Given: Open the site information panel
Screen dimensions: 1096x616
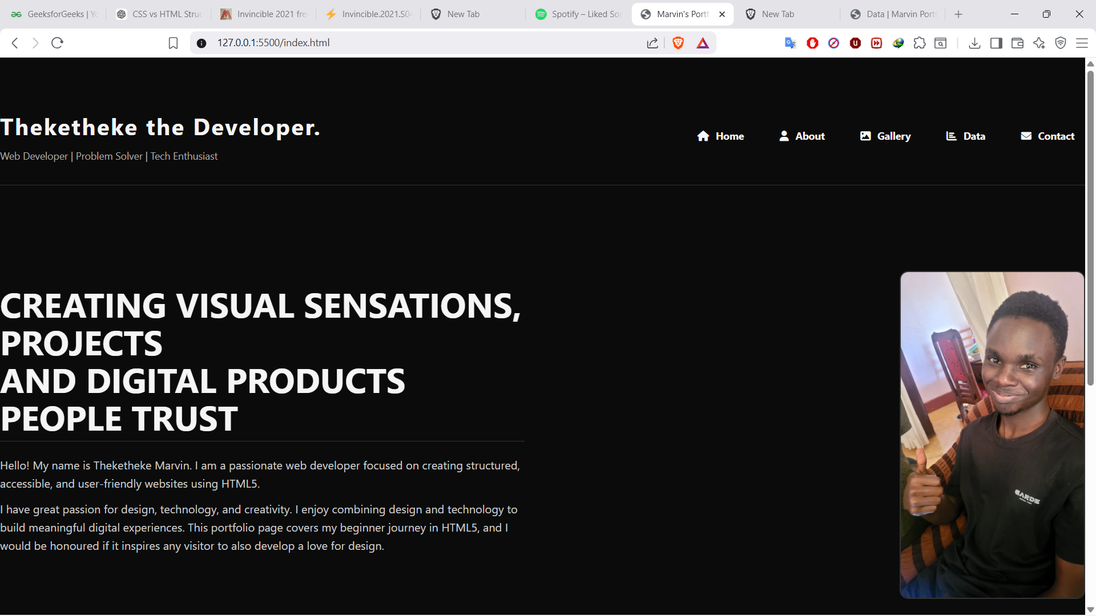Looking at the screenshot, I should (202, 43).
